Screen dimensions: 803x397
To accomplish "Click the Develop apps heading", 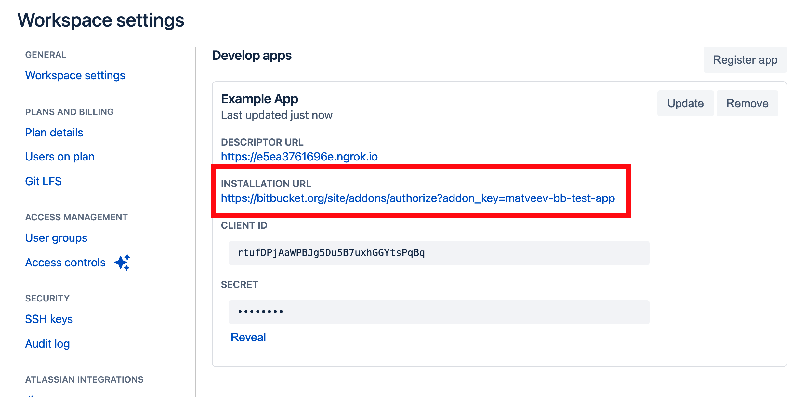I will 252,55.
